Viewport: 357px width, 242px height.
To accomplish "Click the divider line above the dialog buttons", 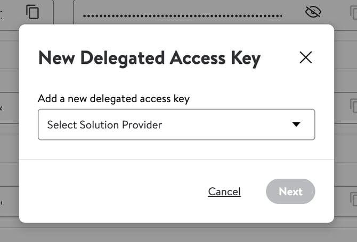I will [176, 159].
